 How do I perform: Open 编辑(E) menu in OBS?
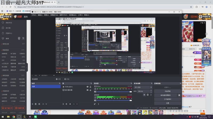(x=40, y=15)
